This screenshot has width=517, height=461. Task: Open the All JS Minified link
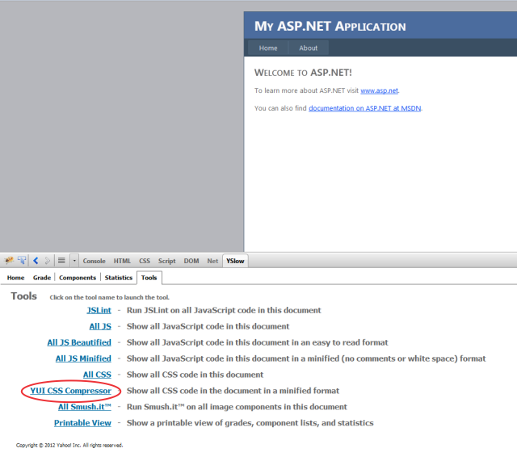pyautogui.click(x=83, y=358)
